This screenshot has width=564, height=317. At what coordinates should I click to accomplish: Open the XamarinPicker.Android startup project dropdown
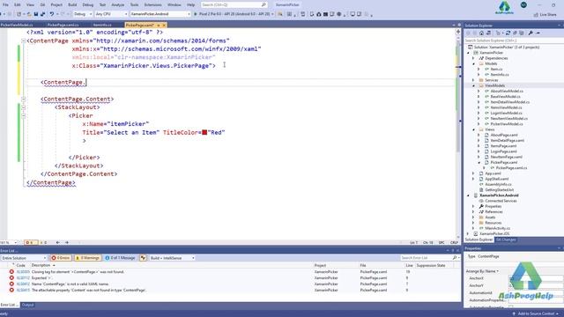pyautogui.click(x=160, y=14)
